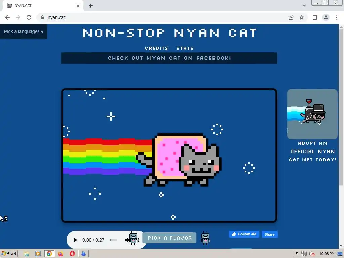
Task: Open the Windows Start menu
Action: 9,254
